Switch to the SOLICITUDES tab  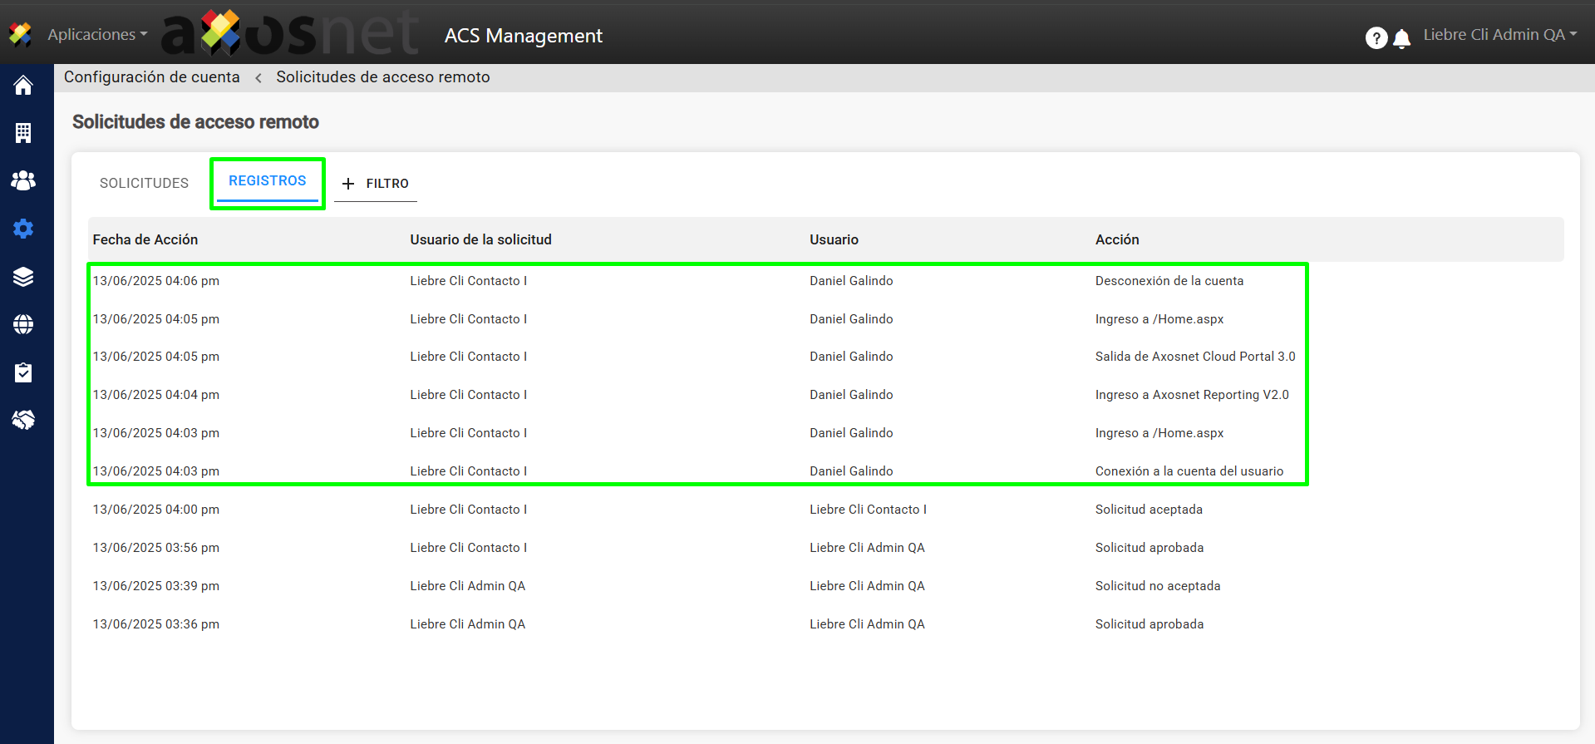(x=144, y=183)
